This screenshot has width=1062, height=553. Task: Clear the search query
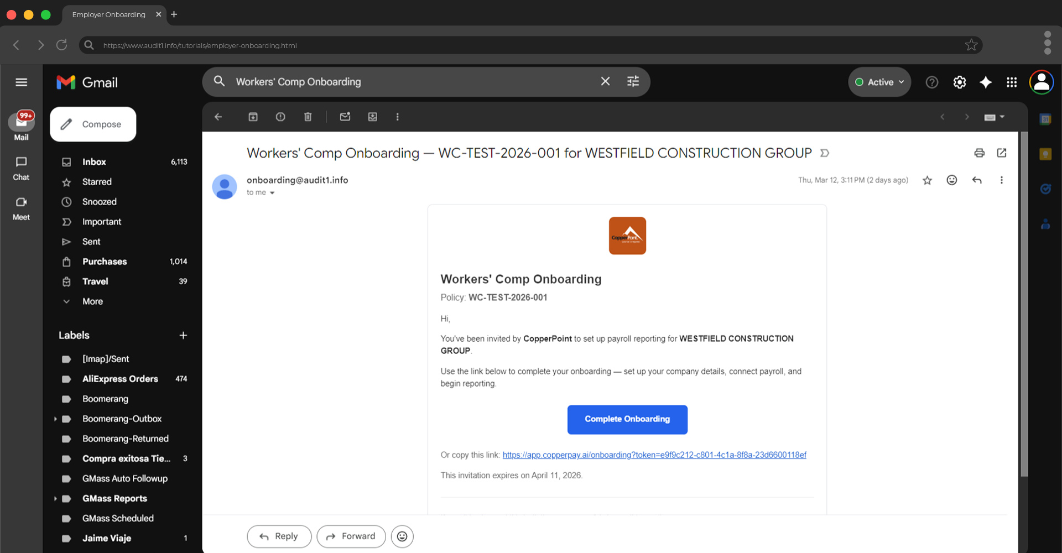pyautogui.click(x=605, y=81)
